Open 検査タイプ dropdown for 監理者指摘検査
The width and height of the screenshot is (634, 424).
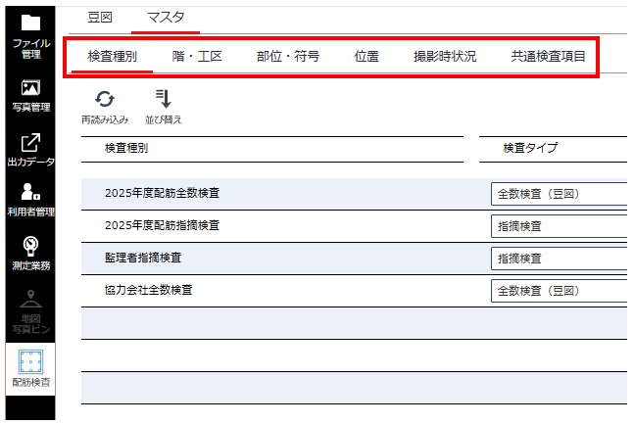(560, 259)
